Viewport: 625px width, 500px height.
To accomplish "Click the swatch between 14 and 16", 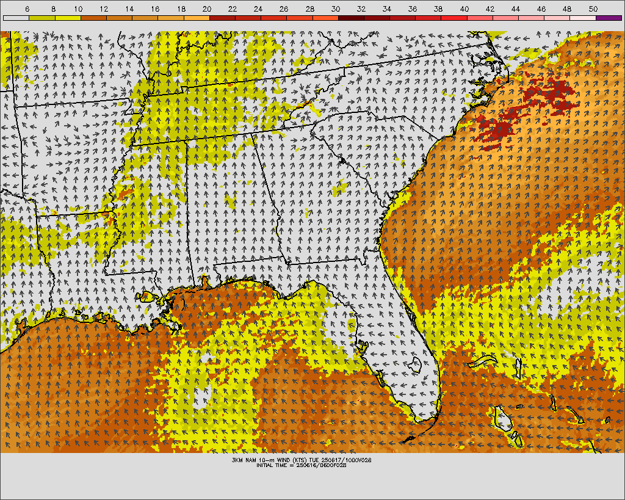I will (145, 18).
